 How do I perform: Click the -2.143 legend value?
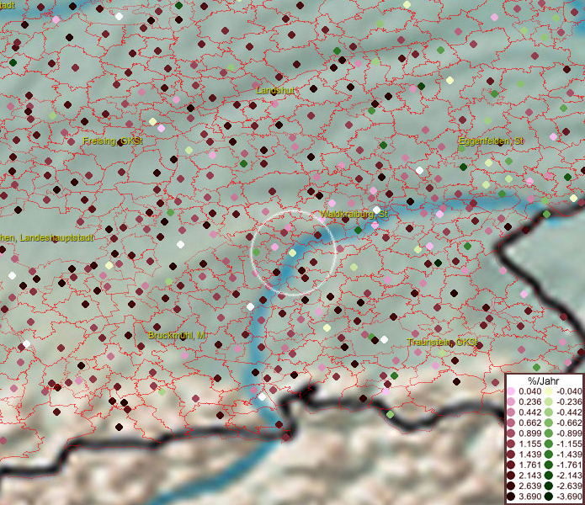(569, 476)
